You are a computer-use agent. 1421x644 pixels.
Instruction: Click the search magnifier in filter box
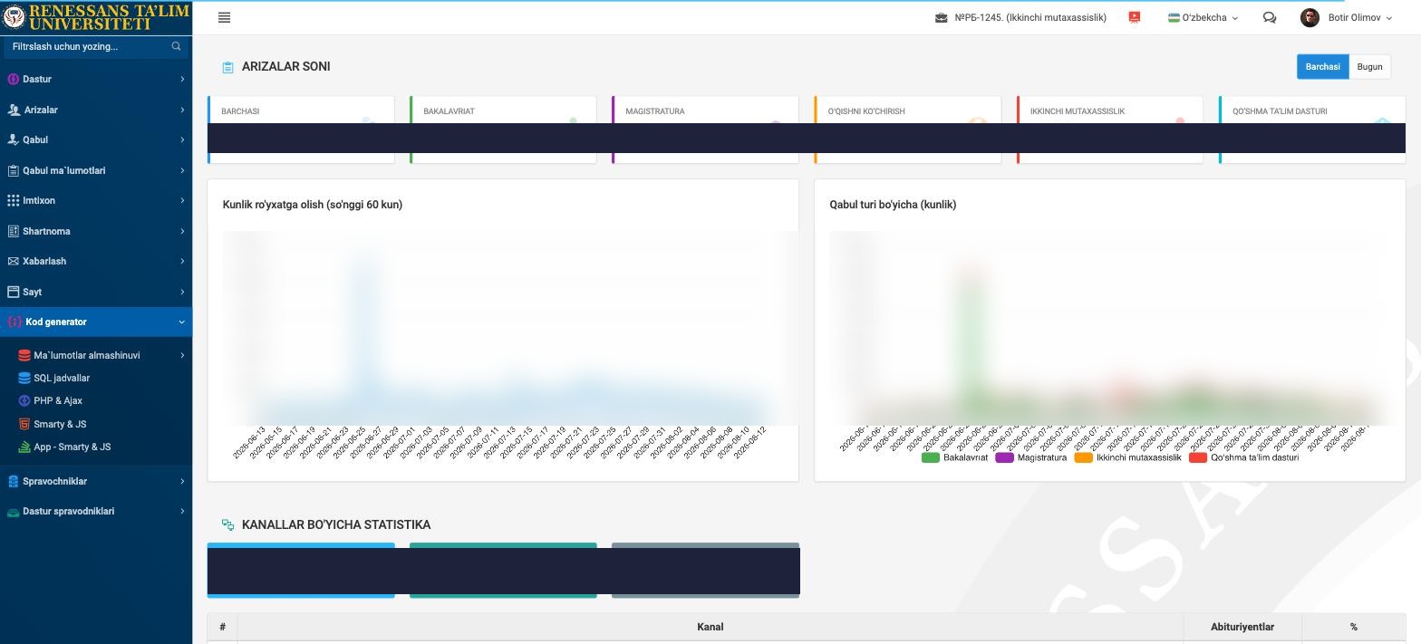[176, 46]
